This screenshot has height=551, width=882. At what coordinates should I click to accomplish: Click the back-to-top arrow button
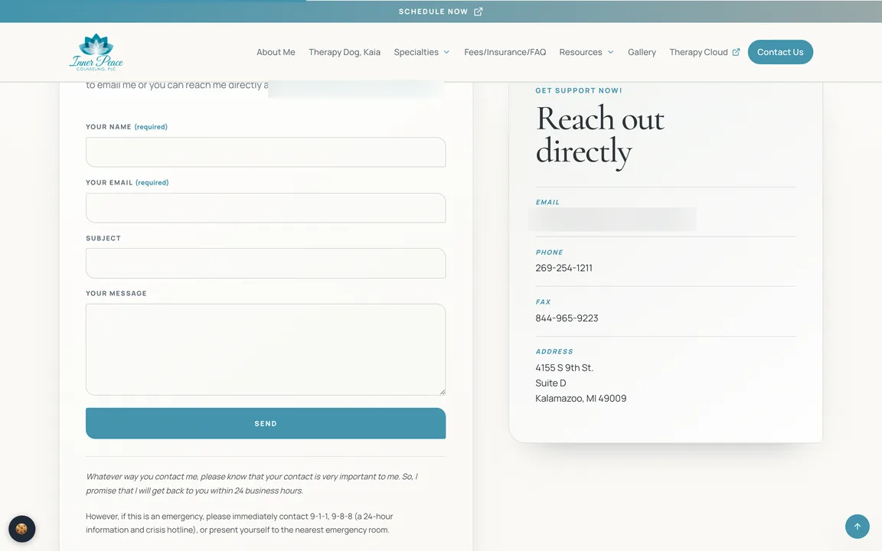[x=857, y=527]
